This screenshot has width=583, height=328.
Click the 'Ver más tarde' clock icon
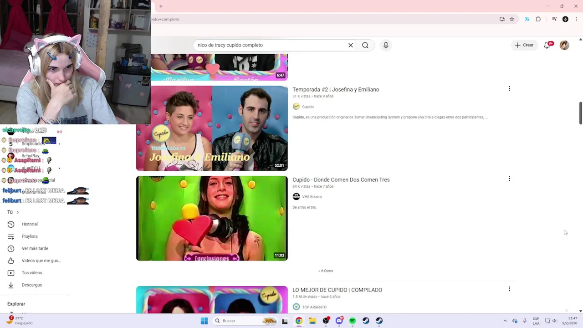(11, 248)
